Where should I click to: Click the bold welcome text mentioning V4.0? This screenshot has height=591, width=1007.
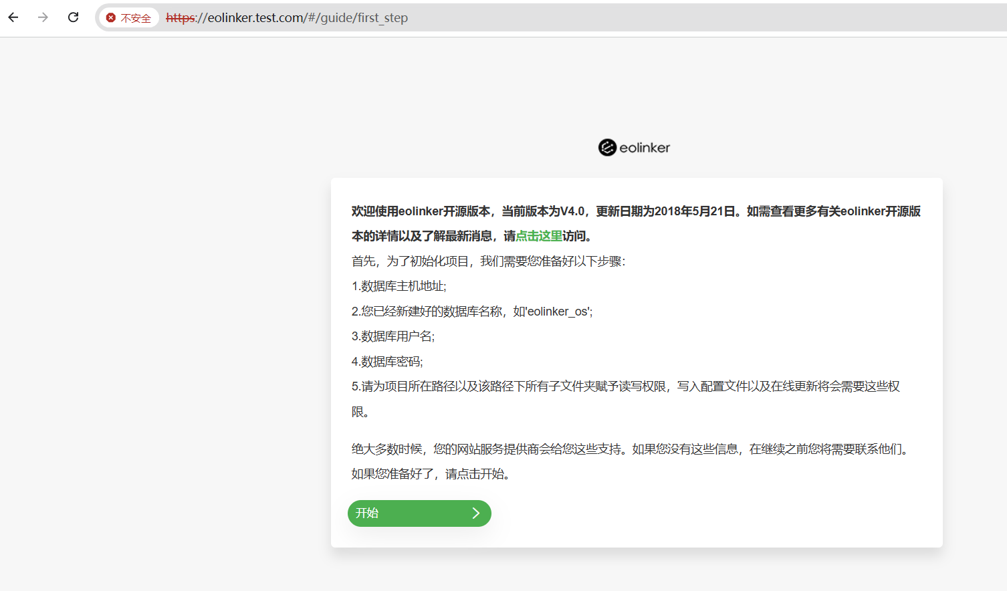coord(636,223)
